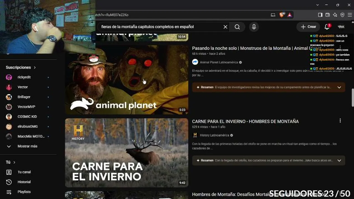Click the Tu canal icon
The width and height of the screenshot is (354, 199).
(x=9, y=172)
